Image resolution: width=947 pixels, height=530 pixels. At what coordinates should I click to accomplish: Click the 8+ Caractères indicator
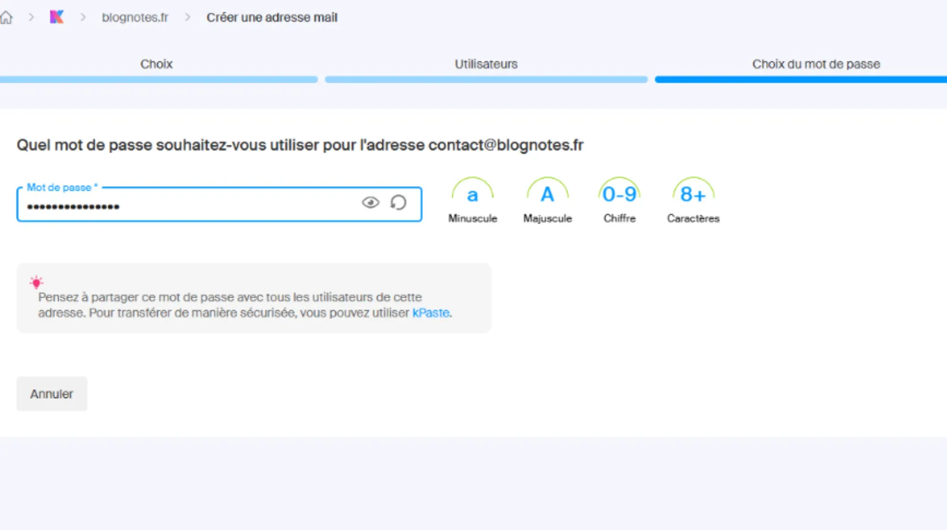click(x=693, y=195)
